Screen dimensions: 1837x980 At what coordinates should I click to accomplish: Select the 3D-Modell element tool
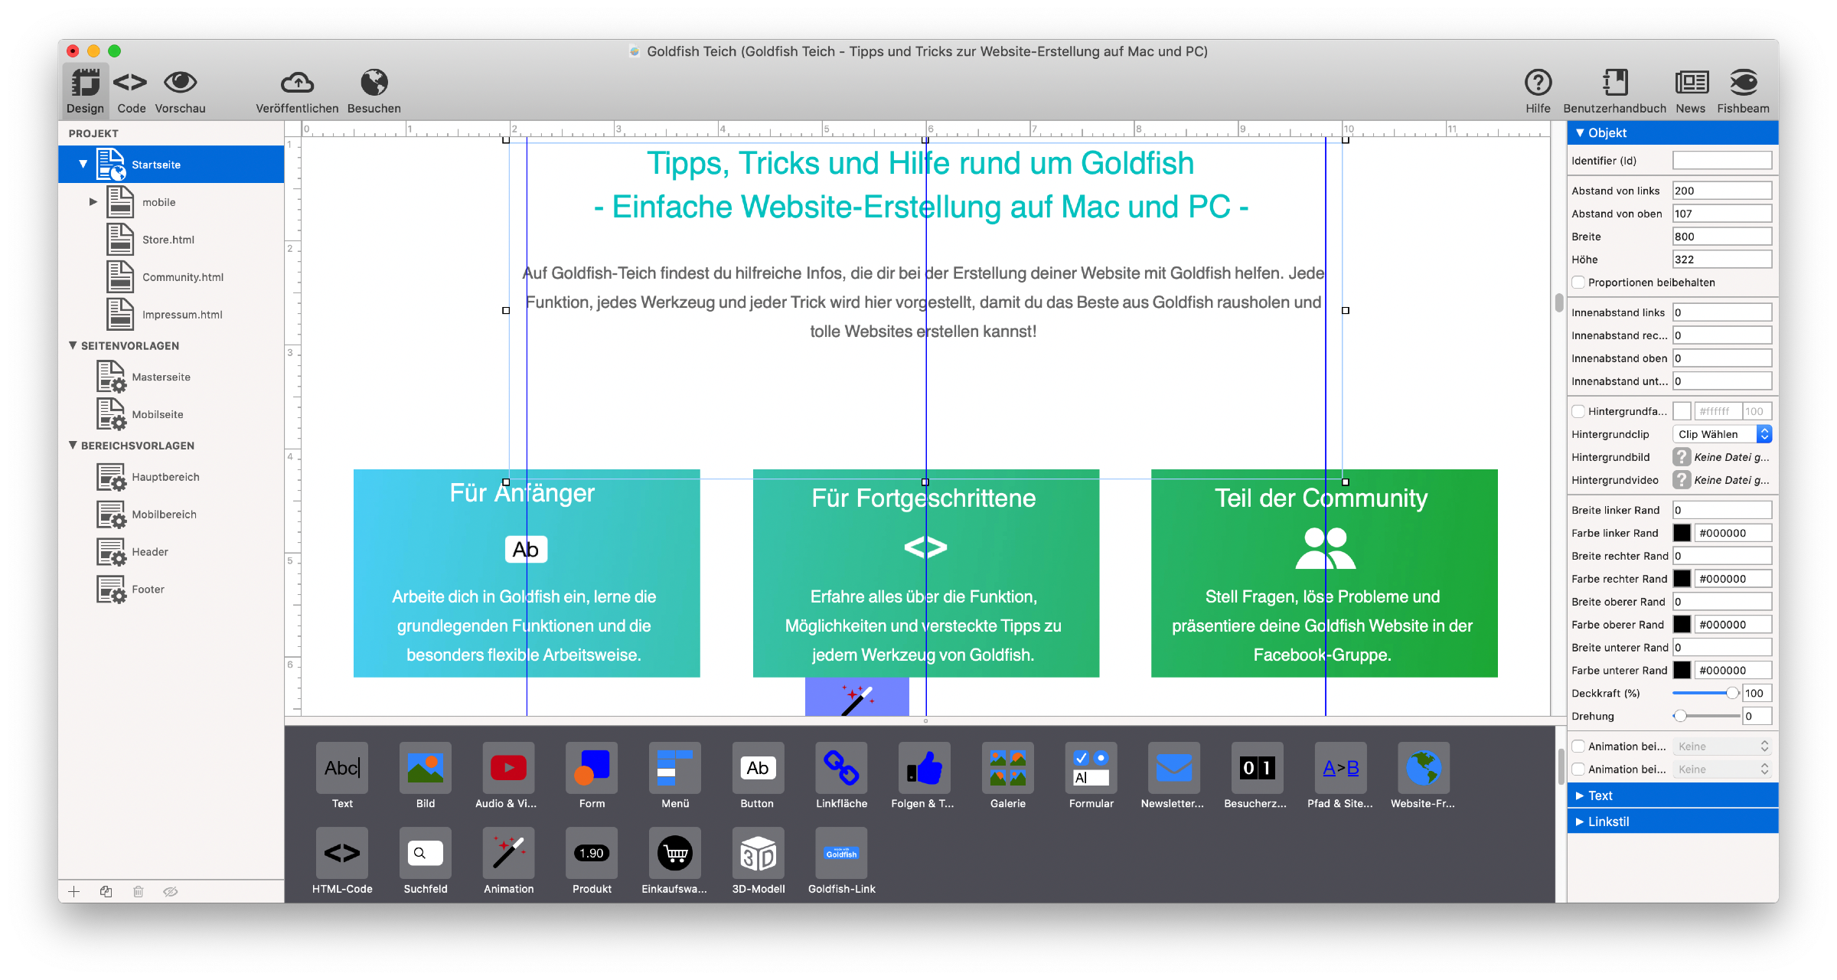(x=758, y=861)
